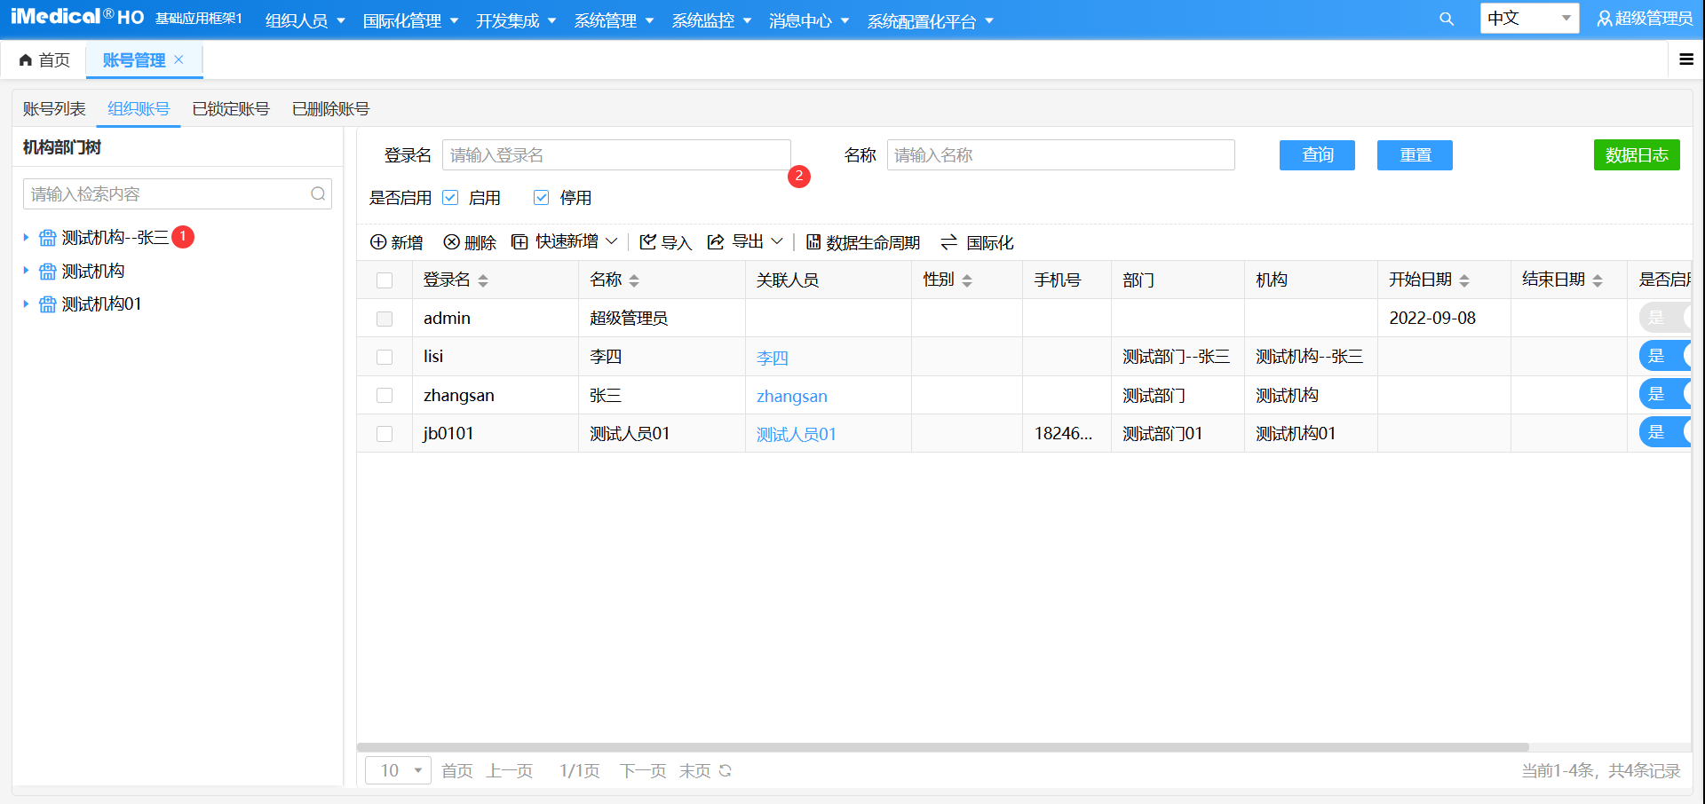
Task: Toggle enabled switch for lisi row
Action: tap(1665, 356)
